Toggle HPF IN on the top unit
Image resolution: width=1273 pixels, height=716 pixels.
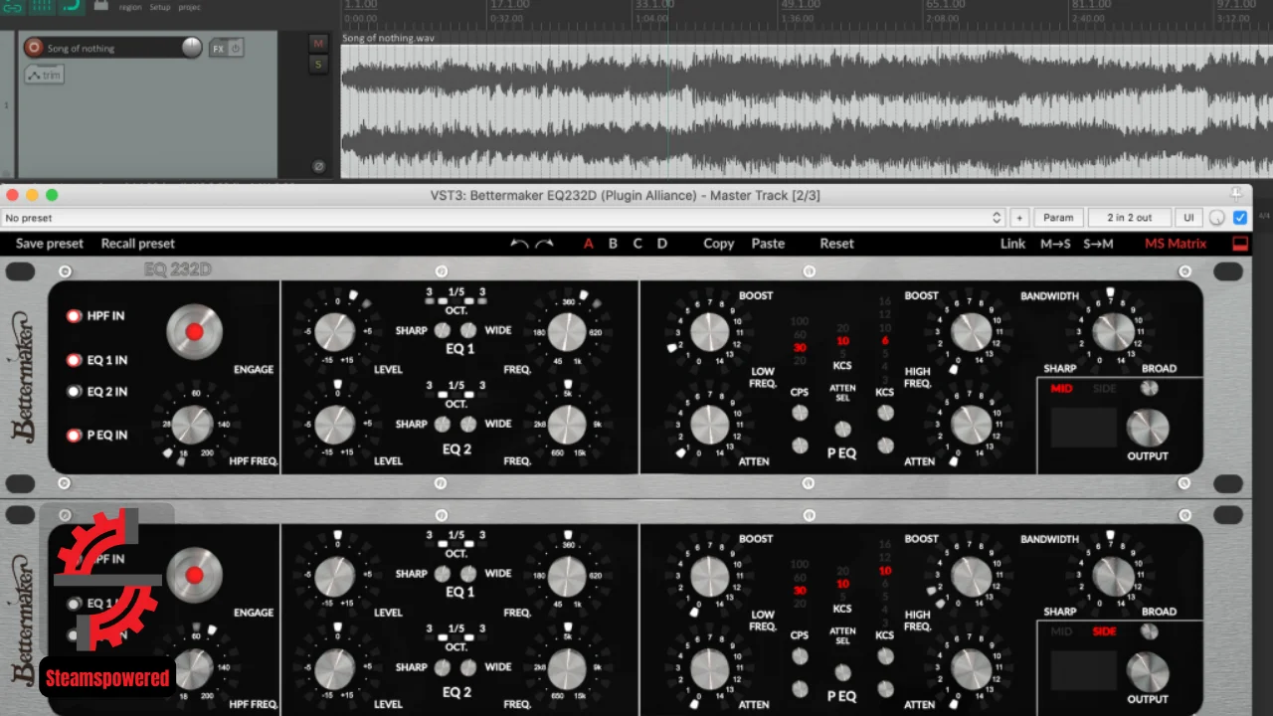[x=74, y=316]
